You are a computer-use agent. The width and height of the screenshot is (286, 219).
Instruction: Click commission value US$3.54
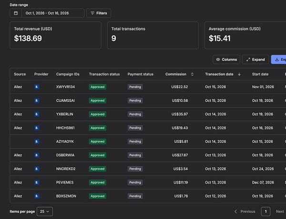click(x=181, y=169)
